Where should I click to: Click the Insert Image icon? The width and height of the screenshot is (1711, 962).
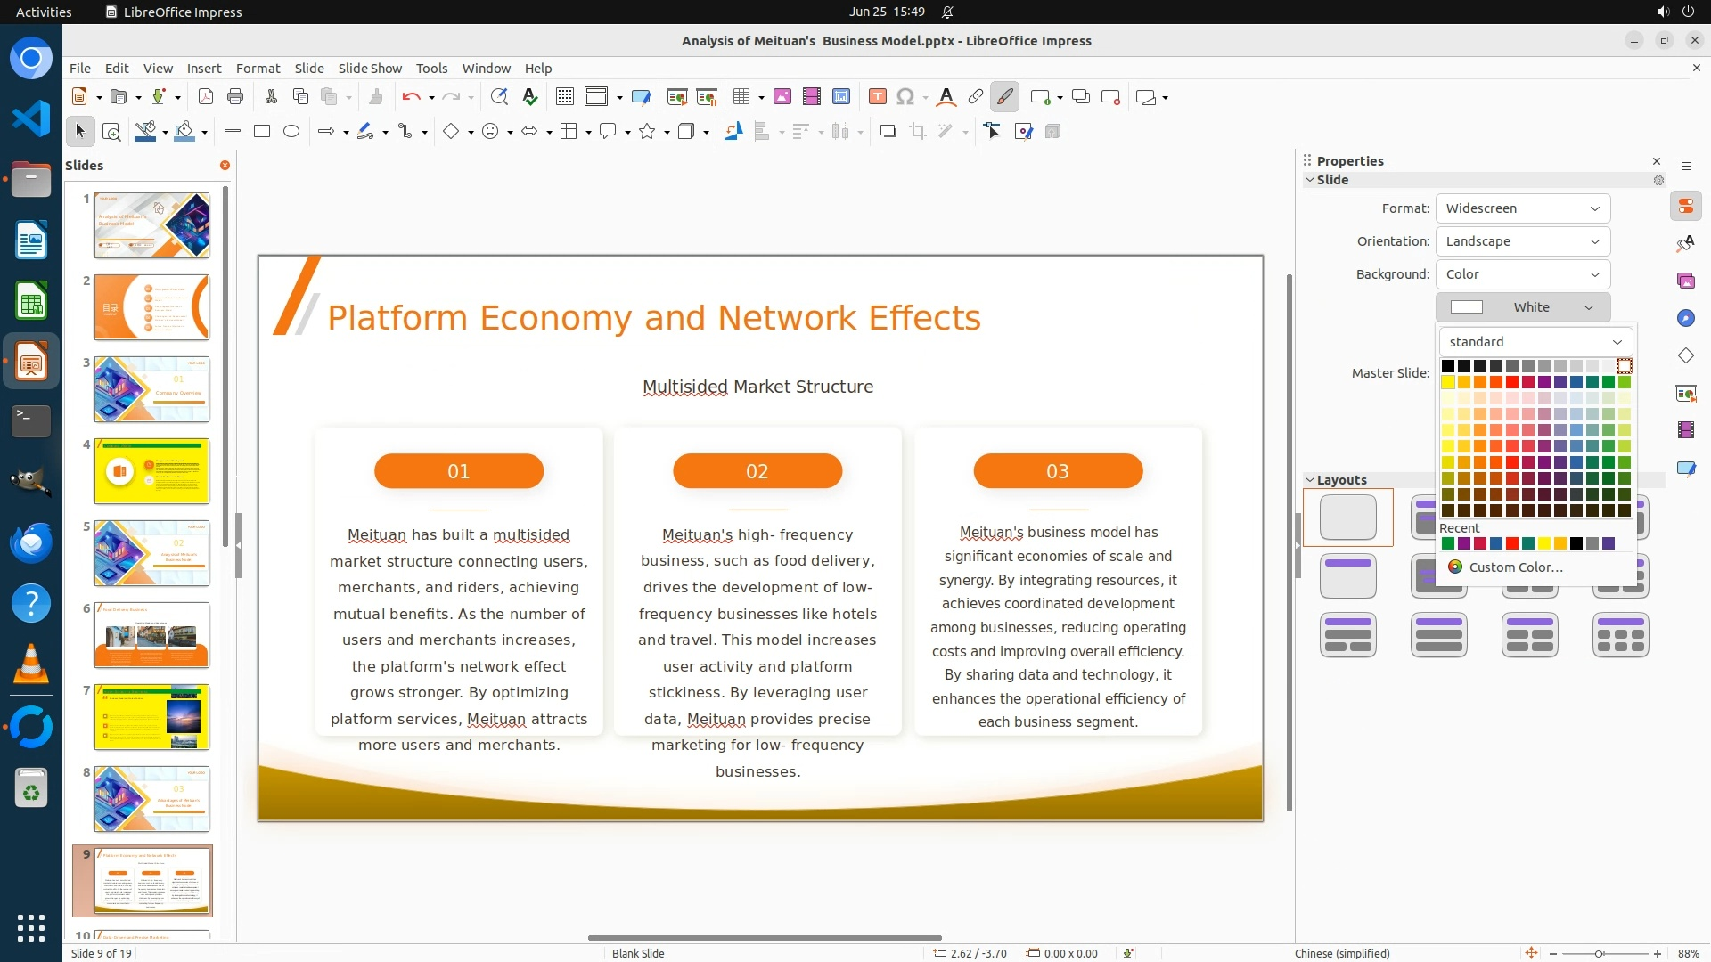click(782, 97)
